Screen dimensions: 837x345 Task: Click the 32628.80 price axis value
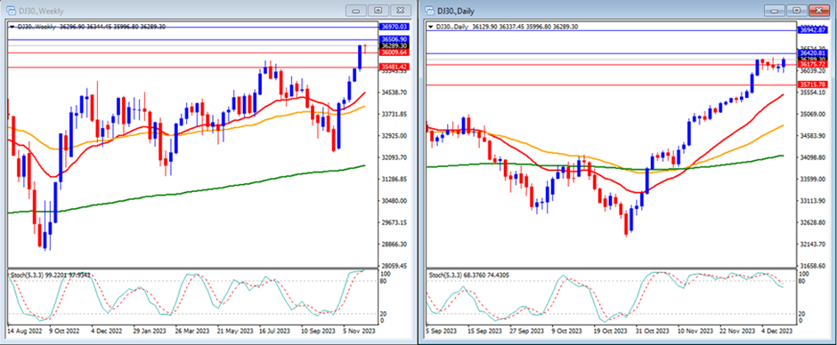814,222
